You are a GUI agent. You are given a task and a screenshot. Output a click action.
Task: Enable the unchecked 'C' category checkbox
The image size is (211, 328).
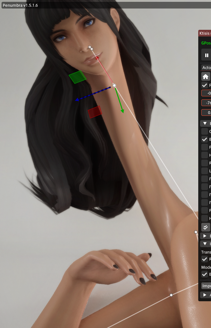click(205, 131)
